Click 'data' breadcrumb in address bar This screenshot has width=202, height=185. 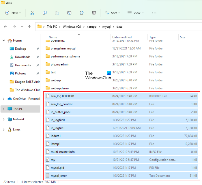pyautogui.click(x=119, y=27)
